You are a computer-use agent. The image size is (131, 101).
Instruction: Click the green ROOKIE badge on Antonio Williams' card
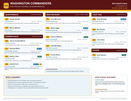[x=86, y=37]
